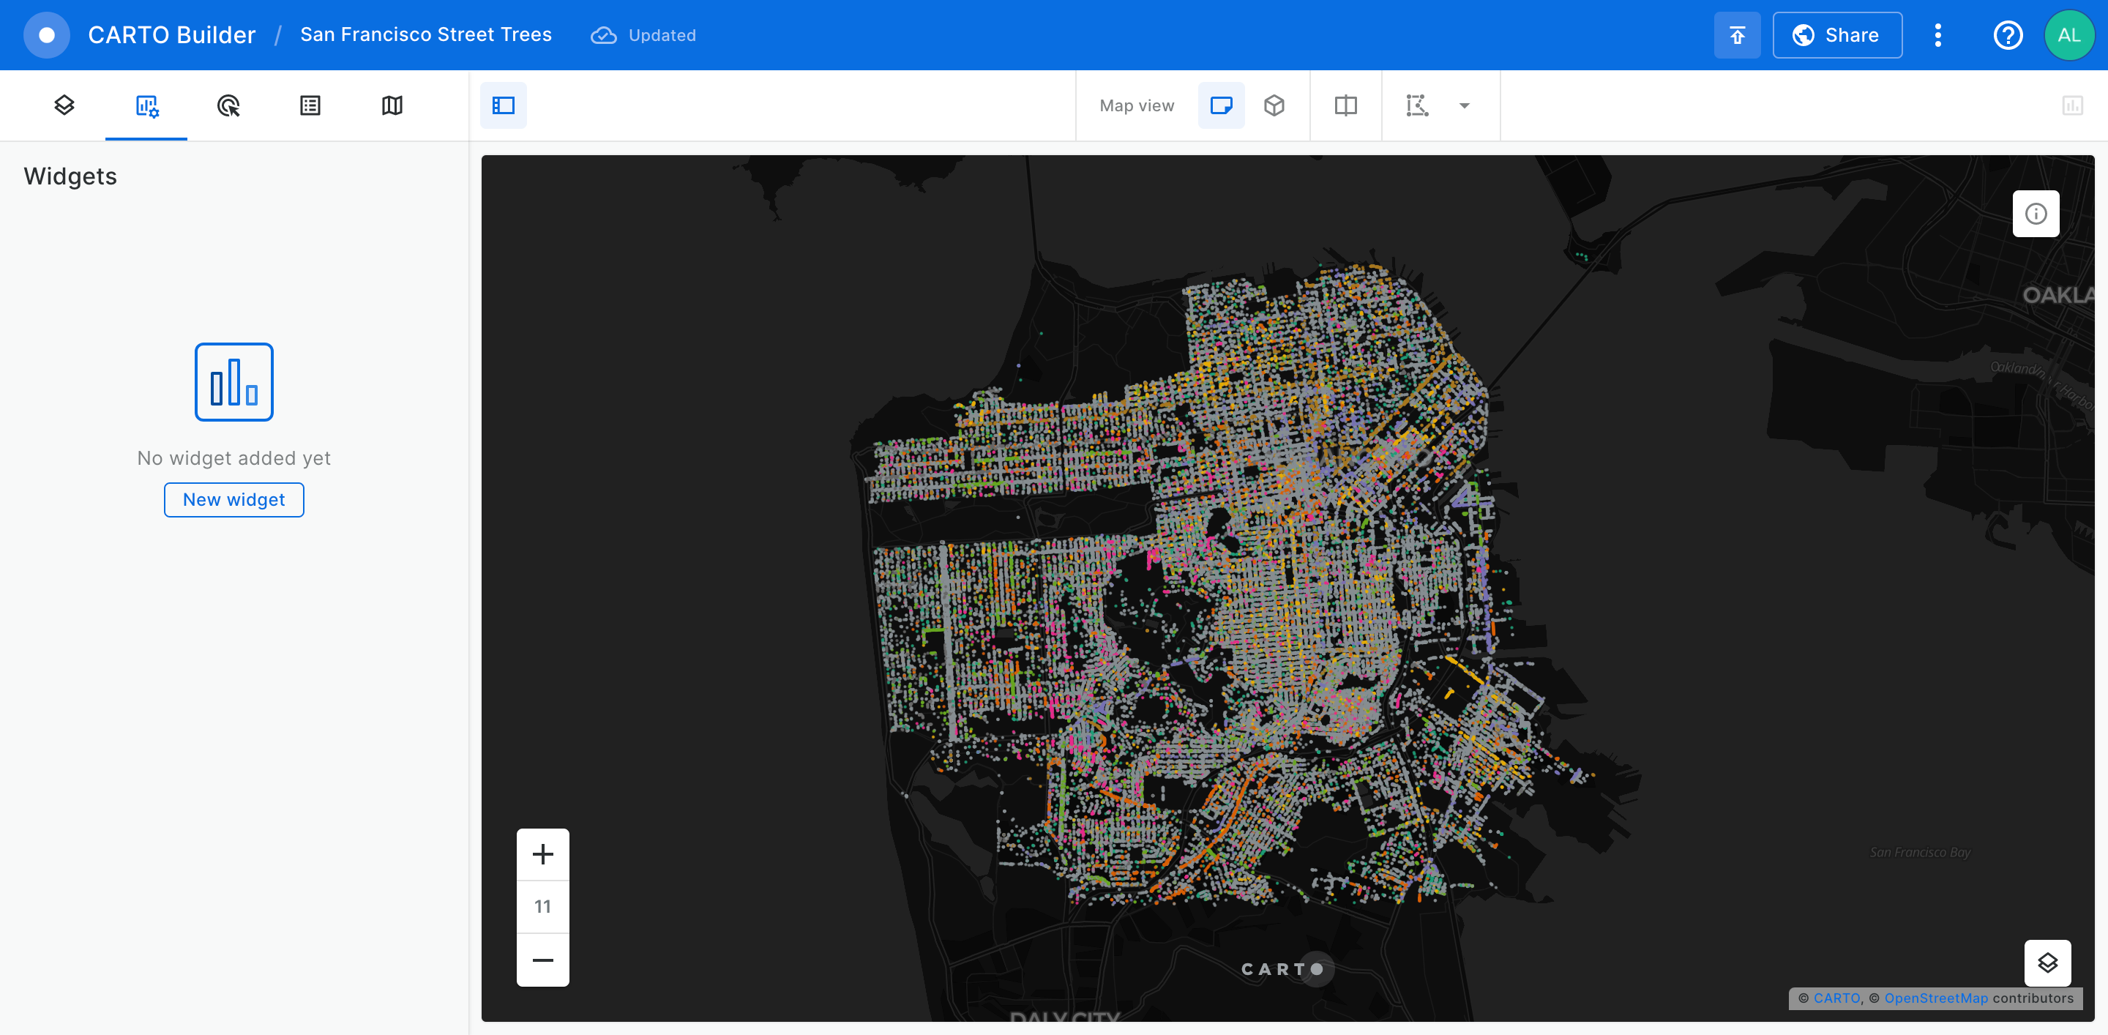Open the Interactions tab with cursor icon
The height and width of the screenshot is (1035, 2108).
pos(228,105)
